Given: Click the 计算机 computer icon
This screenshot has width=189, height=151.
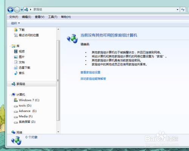Looking at the screenshot, I should [13, 95].
